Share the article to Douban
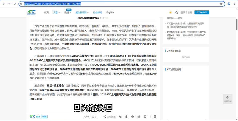The width and height of the screenshot is (238, 121). (x=145, y=117)
